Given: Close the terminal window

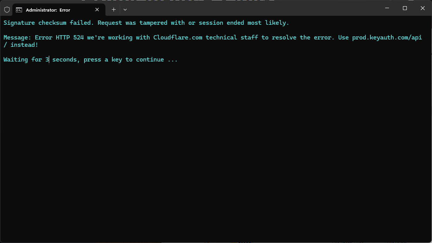Looking at the screenshot, I should pyautogui.click(x=423, y=8).
